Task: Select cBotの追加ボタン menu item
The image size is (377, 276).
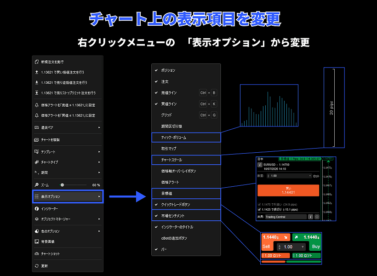Action: [186, 238]
